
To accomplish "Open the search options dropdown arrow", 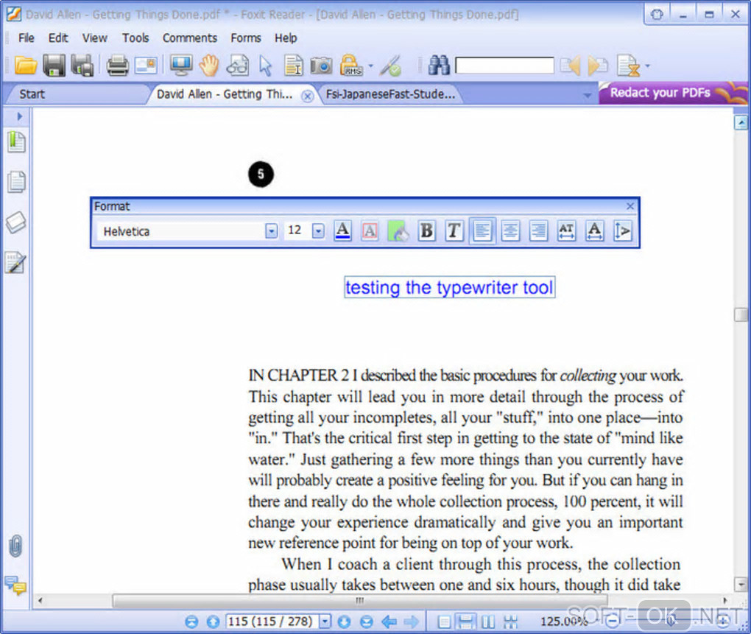I will [x=647, y=66].
